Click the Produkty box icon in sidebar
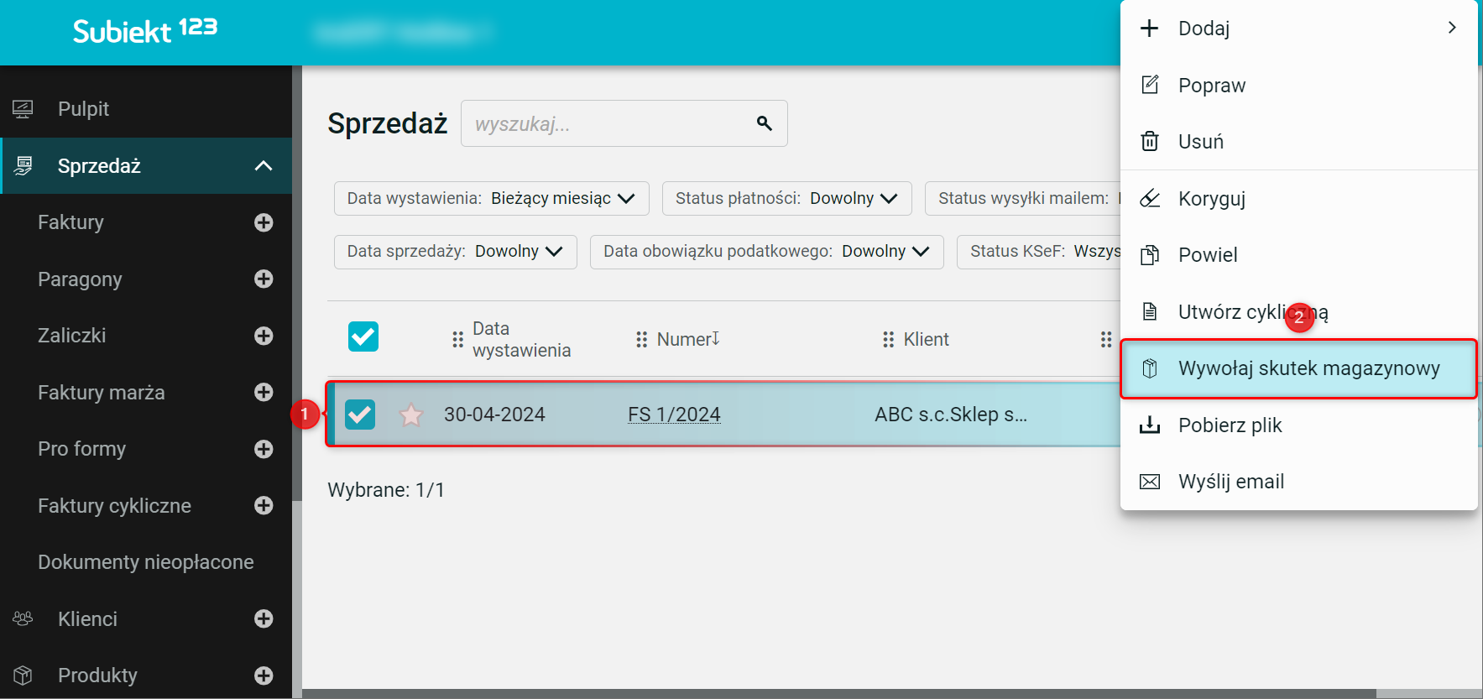 click(x=23, y=676)
